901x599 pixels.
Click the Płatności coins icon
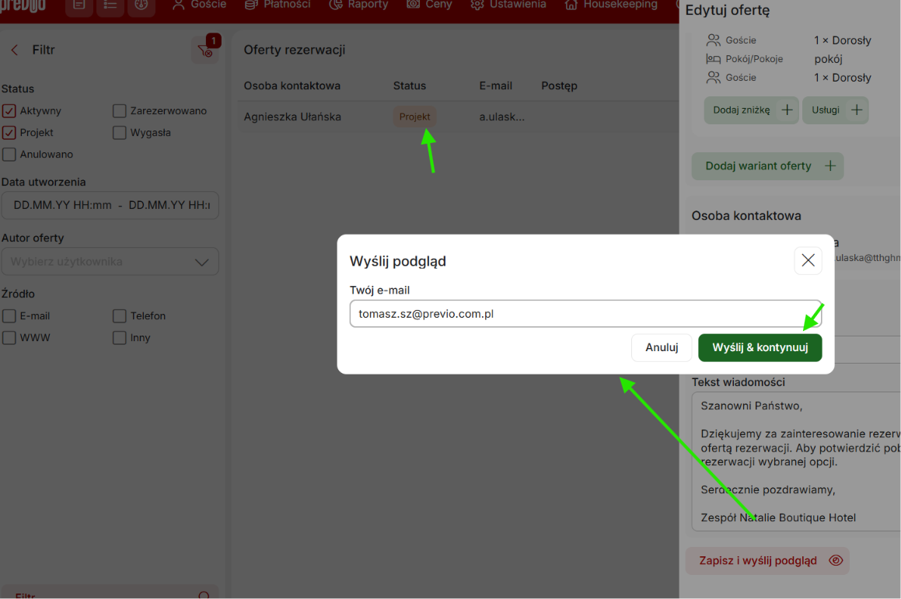pos(250,5)
